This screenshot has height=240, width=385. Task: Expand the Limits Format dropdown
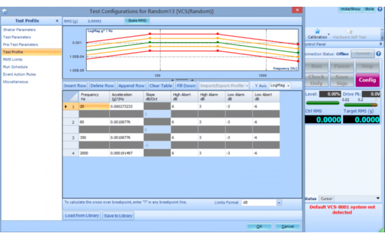(279, 203)
